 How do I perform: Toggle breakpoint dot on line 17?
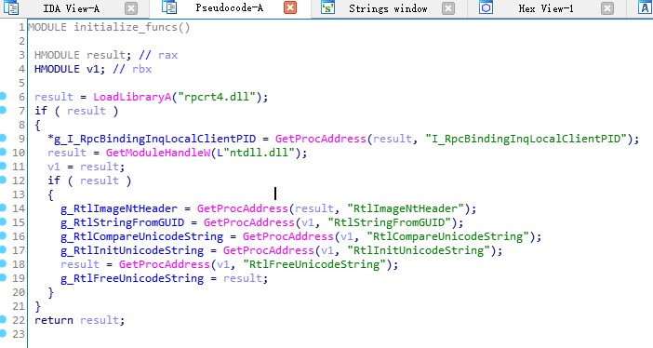pos(3,249)
